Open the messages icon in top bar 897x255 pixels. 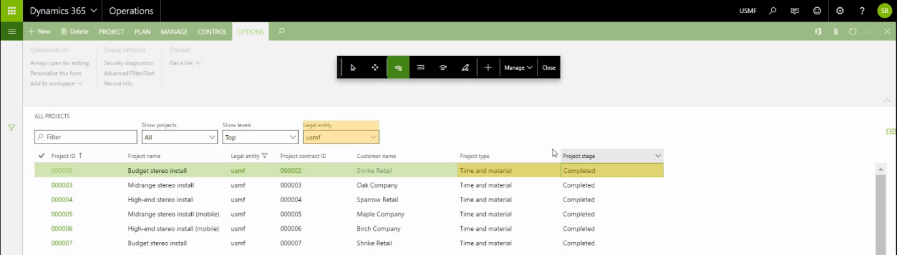[795, 11]
